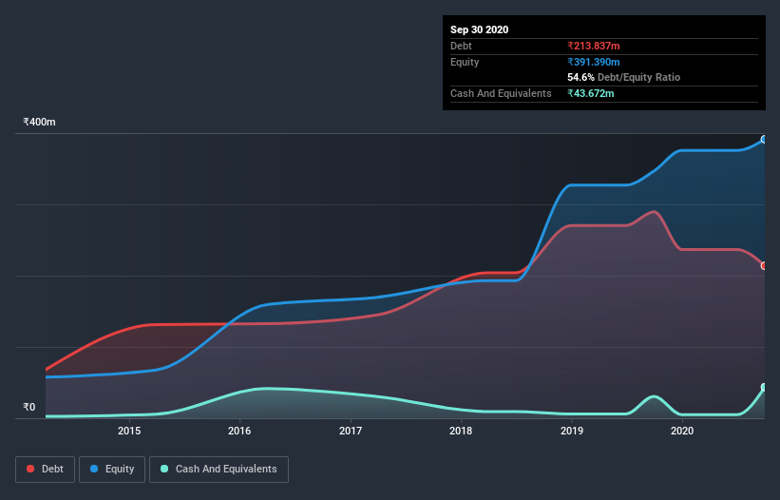
Task: Click the red dot in the Debt legend
Action: click(30, 469)
